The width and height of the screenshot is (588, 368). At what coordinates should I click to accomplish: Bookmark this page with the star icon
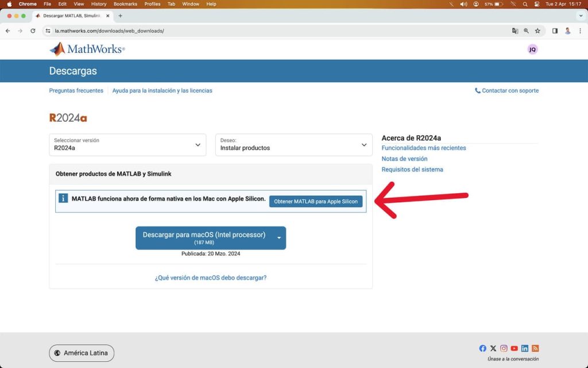coord(537,31)
